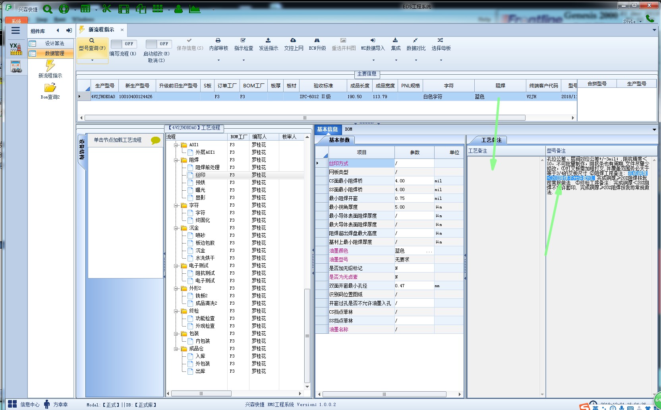Click the YX factory icon in sidebar
The image size is (661, 410).
[16, 49]
